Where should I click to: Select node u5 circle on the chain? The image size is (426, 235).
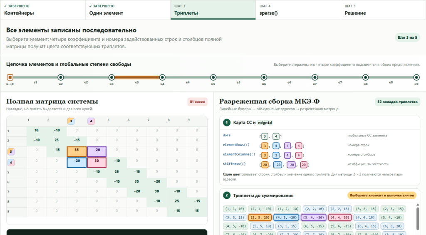pos(213,77)
